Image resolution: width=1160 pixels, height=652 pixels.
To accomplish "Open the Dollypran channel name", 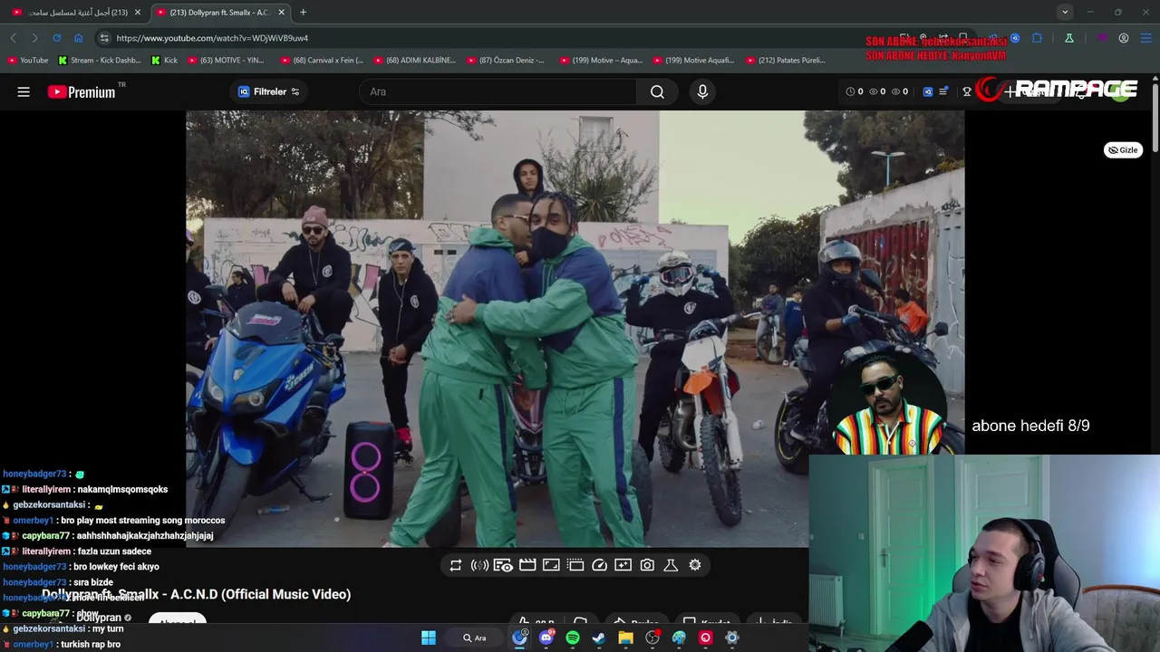I will (x=99, y=618).
